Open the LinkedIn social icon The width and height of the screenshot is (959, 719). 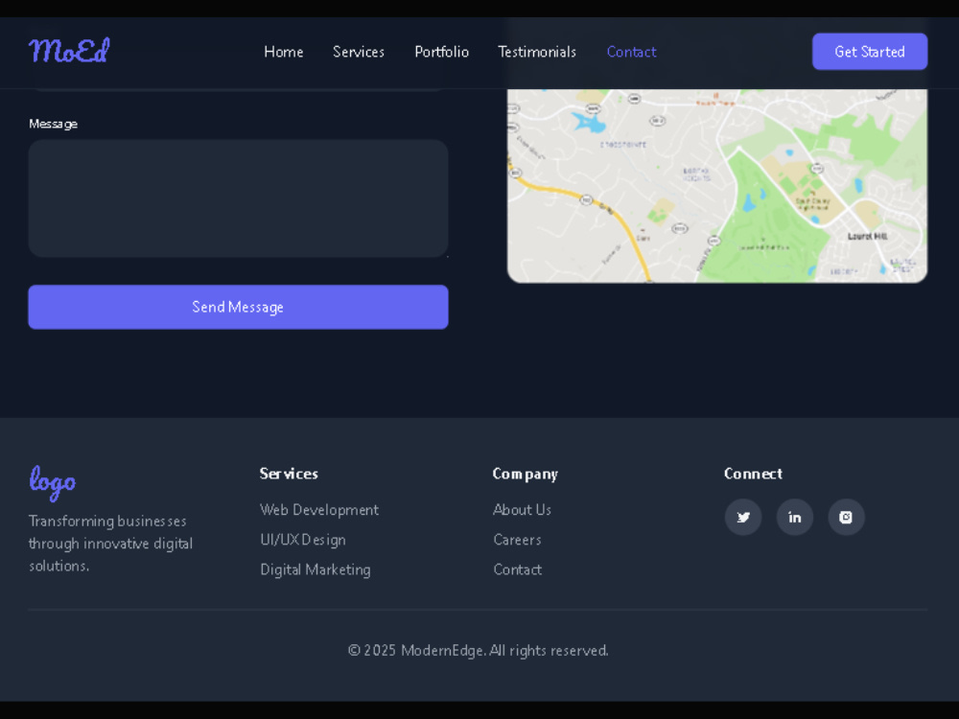point(794,518)
